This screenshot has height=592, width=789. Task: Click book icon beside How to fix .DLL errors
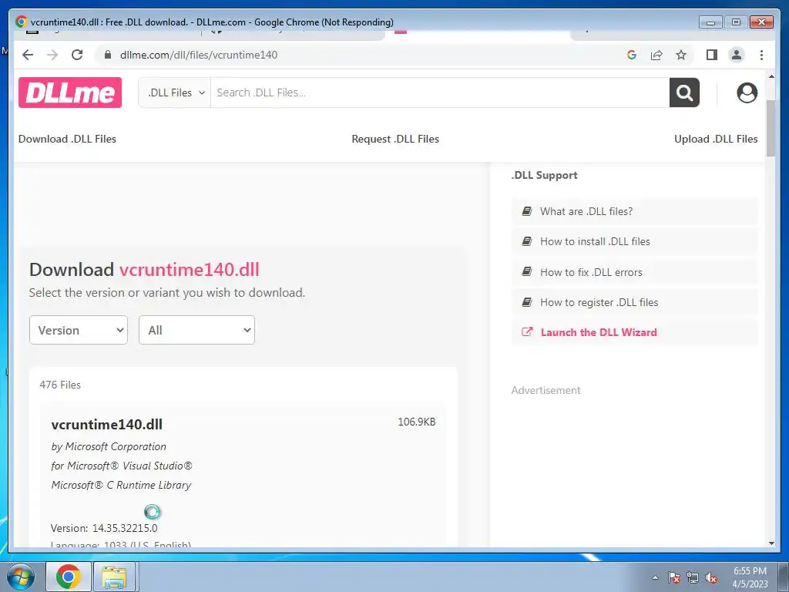(527, 272)
